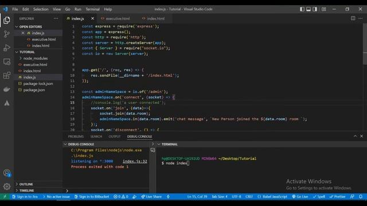The height and width of the screenshot is (206, 367).
Task: Click the notifications bell icon
Action: [x=361, y=197]
